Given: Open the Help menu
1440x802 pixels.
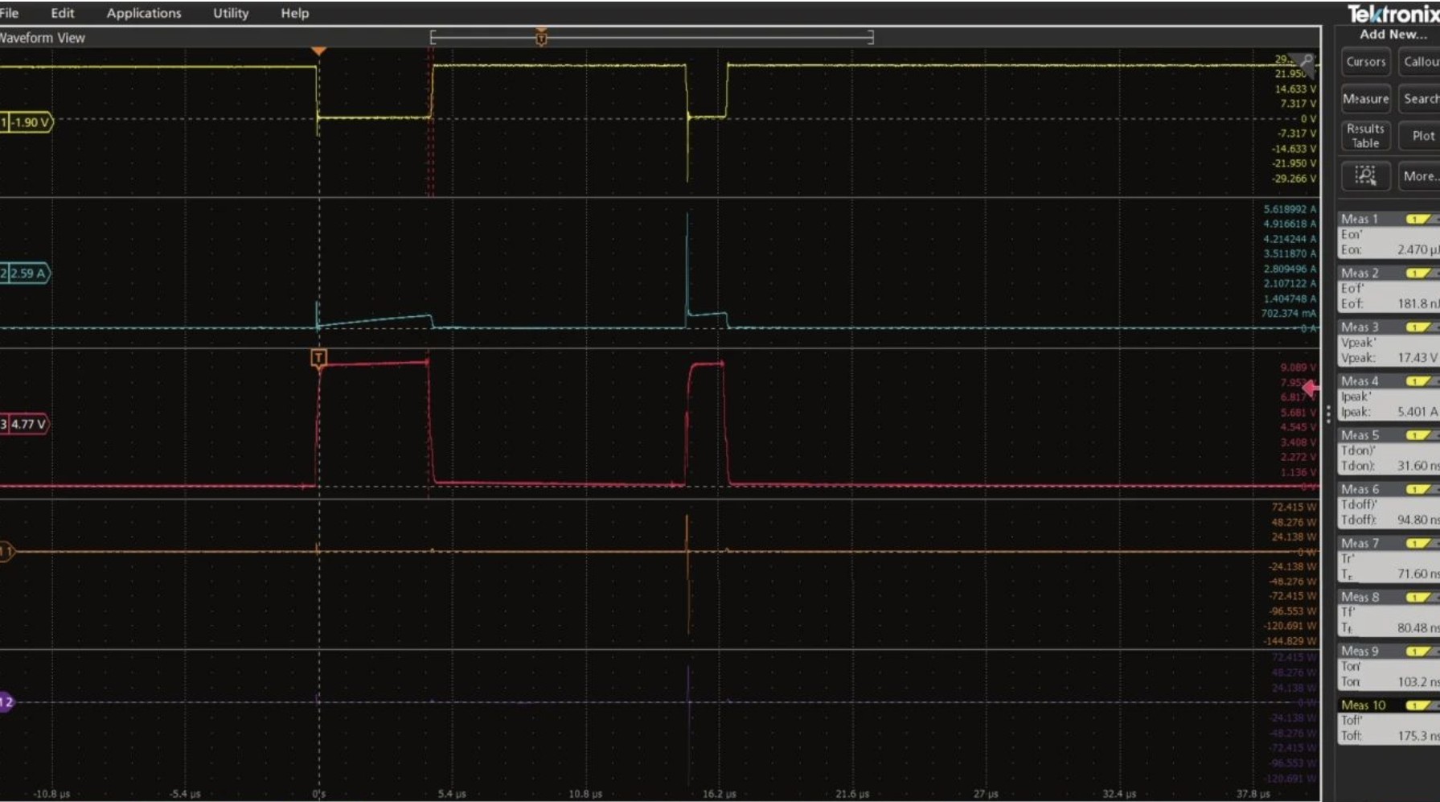Looking at the screenshot, I should pyautogui.click(x=294, y=13).
